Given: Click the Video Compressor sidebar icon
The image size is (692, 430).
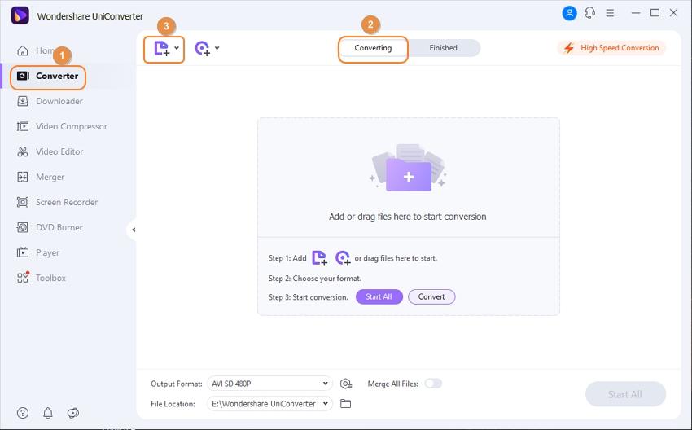Looking at the screenshot, I should click(x=23, y=126).
